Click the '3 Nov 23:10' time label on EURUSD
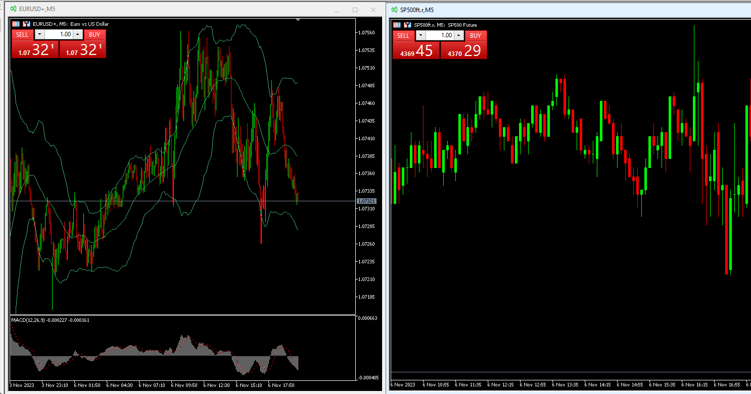The height and width of the screenshot is (394, 751). click(x=55, y=385)
